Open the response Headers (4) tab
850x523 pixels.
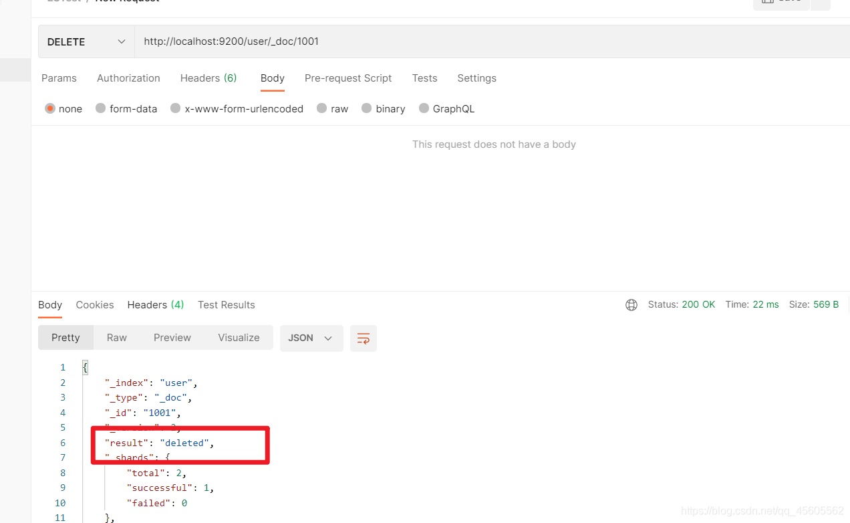coord(156,305)
